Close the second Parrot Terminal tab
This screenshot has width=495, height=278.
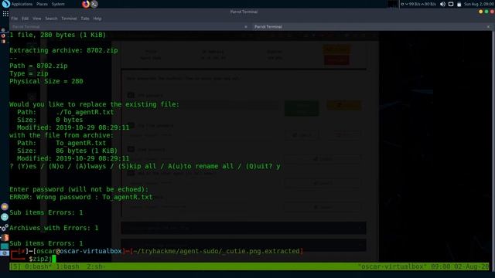pos(488,27)
